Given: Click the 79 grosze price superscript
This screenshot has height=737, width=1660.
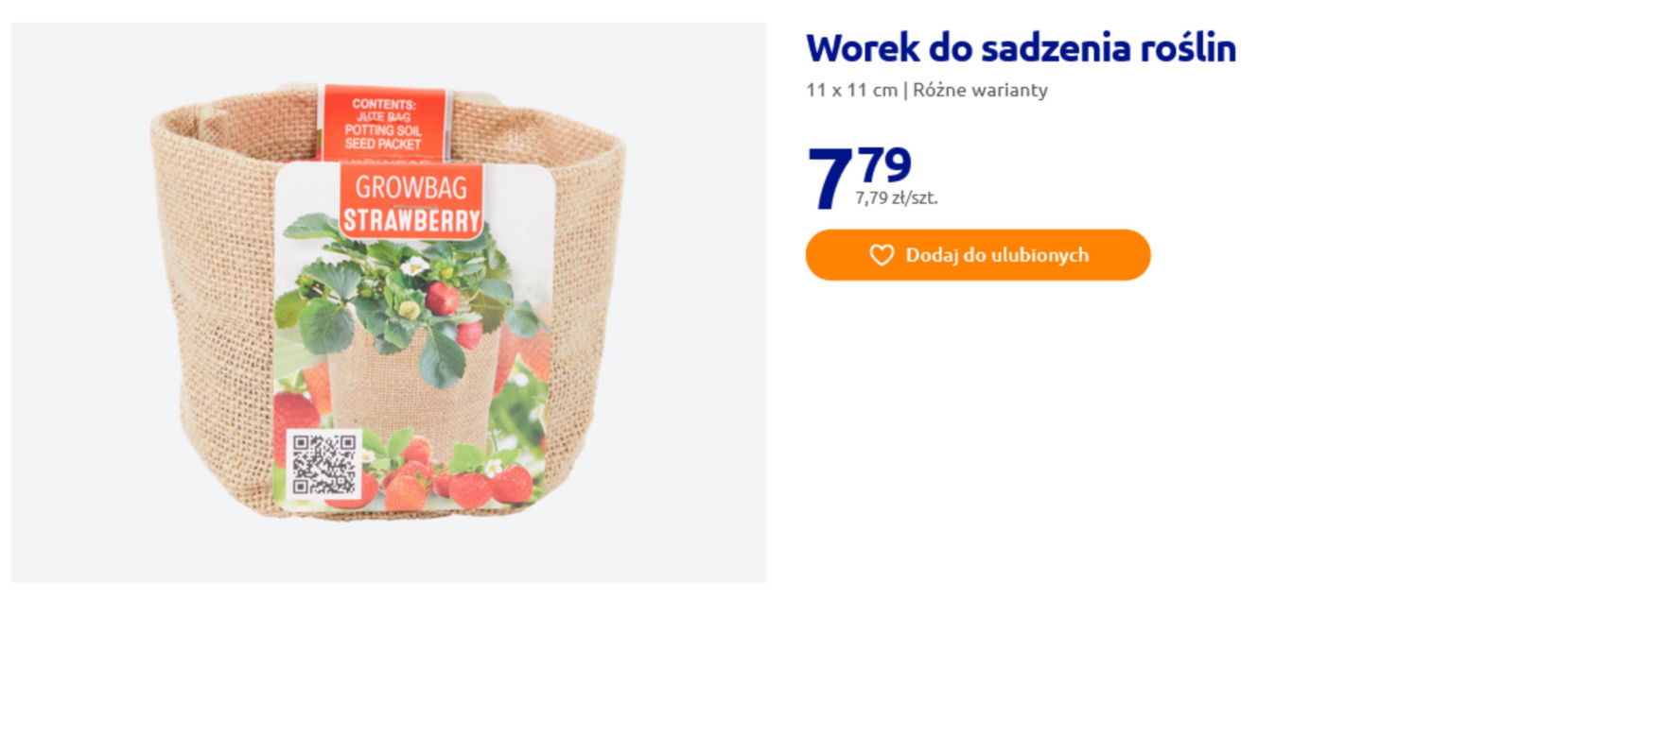Looking at the screenshot, I should tap(884, 164).
